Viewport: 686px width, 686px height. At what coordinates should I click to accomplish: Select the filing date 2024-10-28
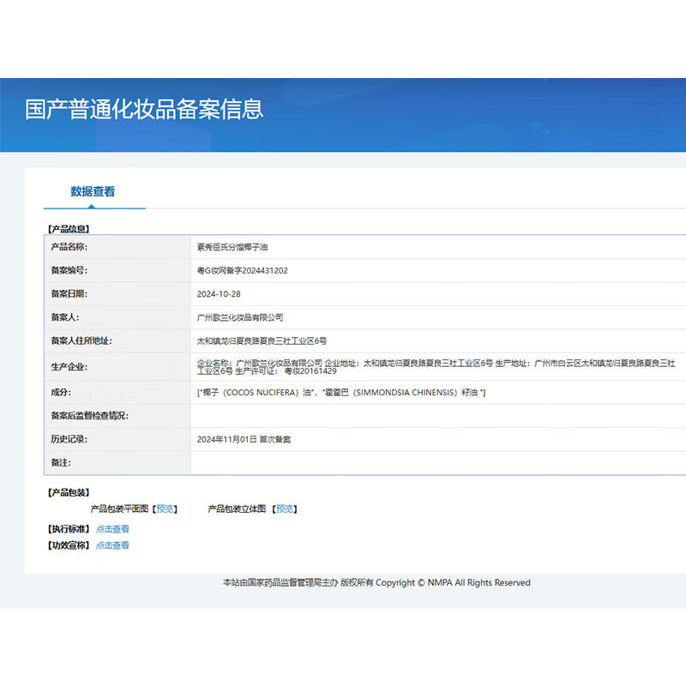click(x=219, y=294)
